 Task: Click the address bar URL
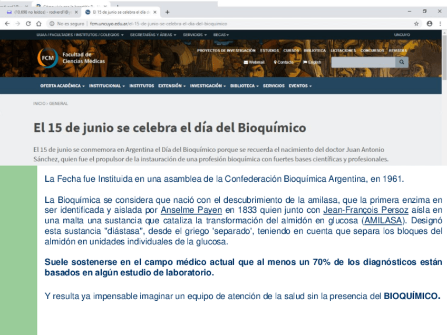point(159,24)
